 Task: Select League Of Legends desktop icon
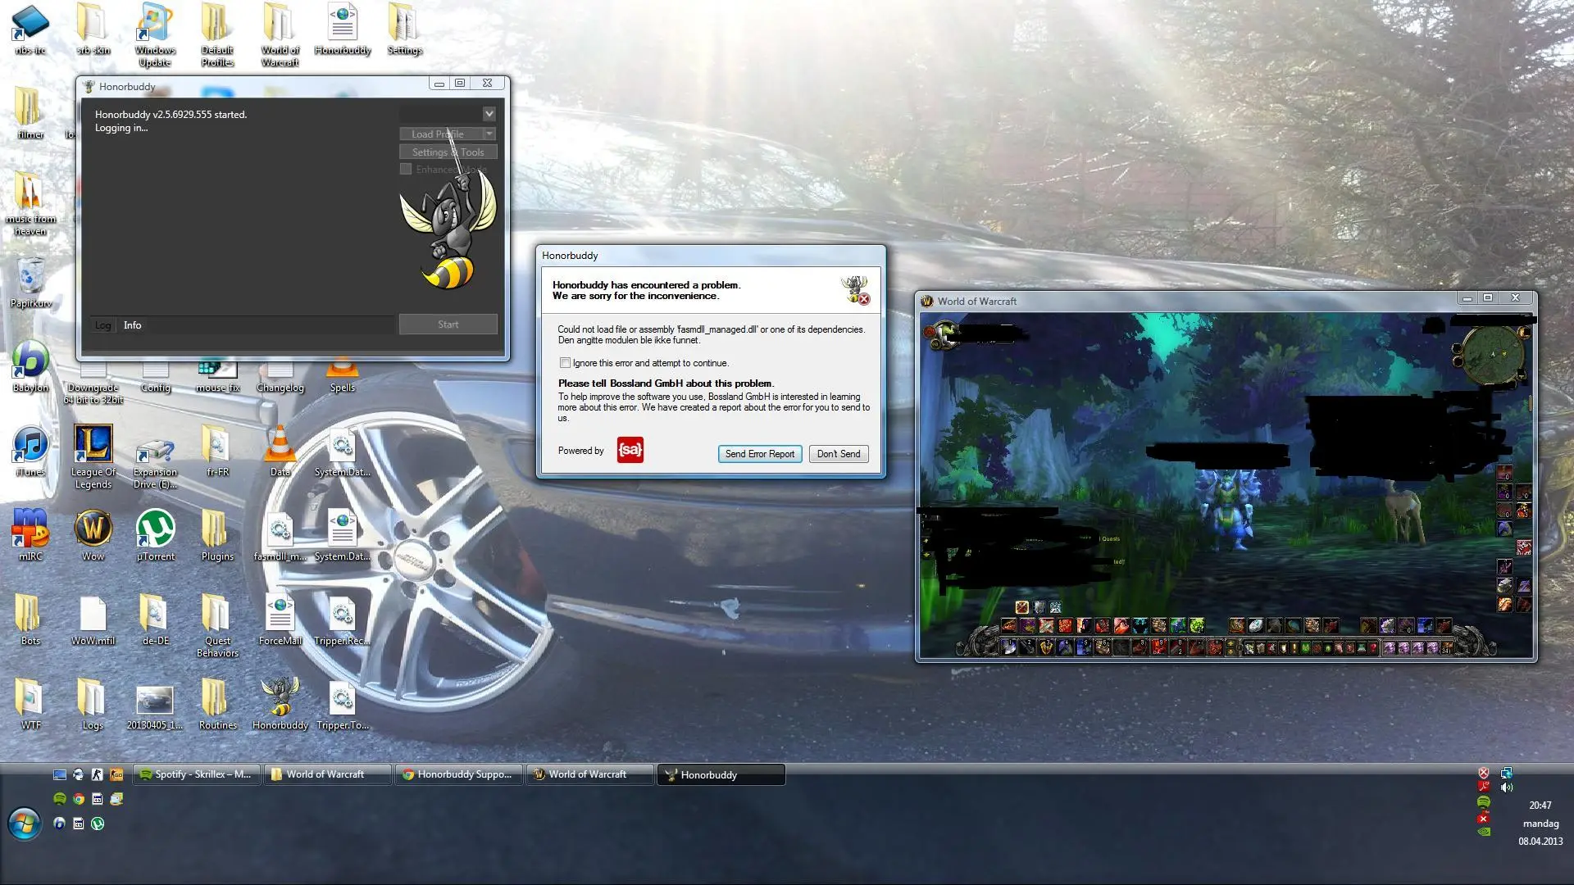93,456
